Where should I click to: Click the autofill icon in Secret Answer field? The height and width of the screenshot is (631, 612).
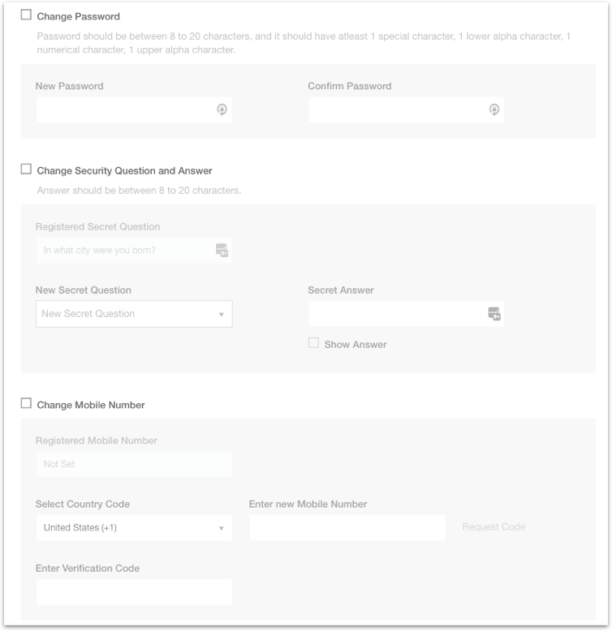coord(494,314)
